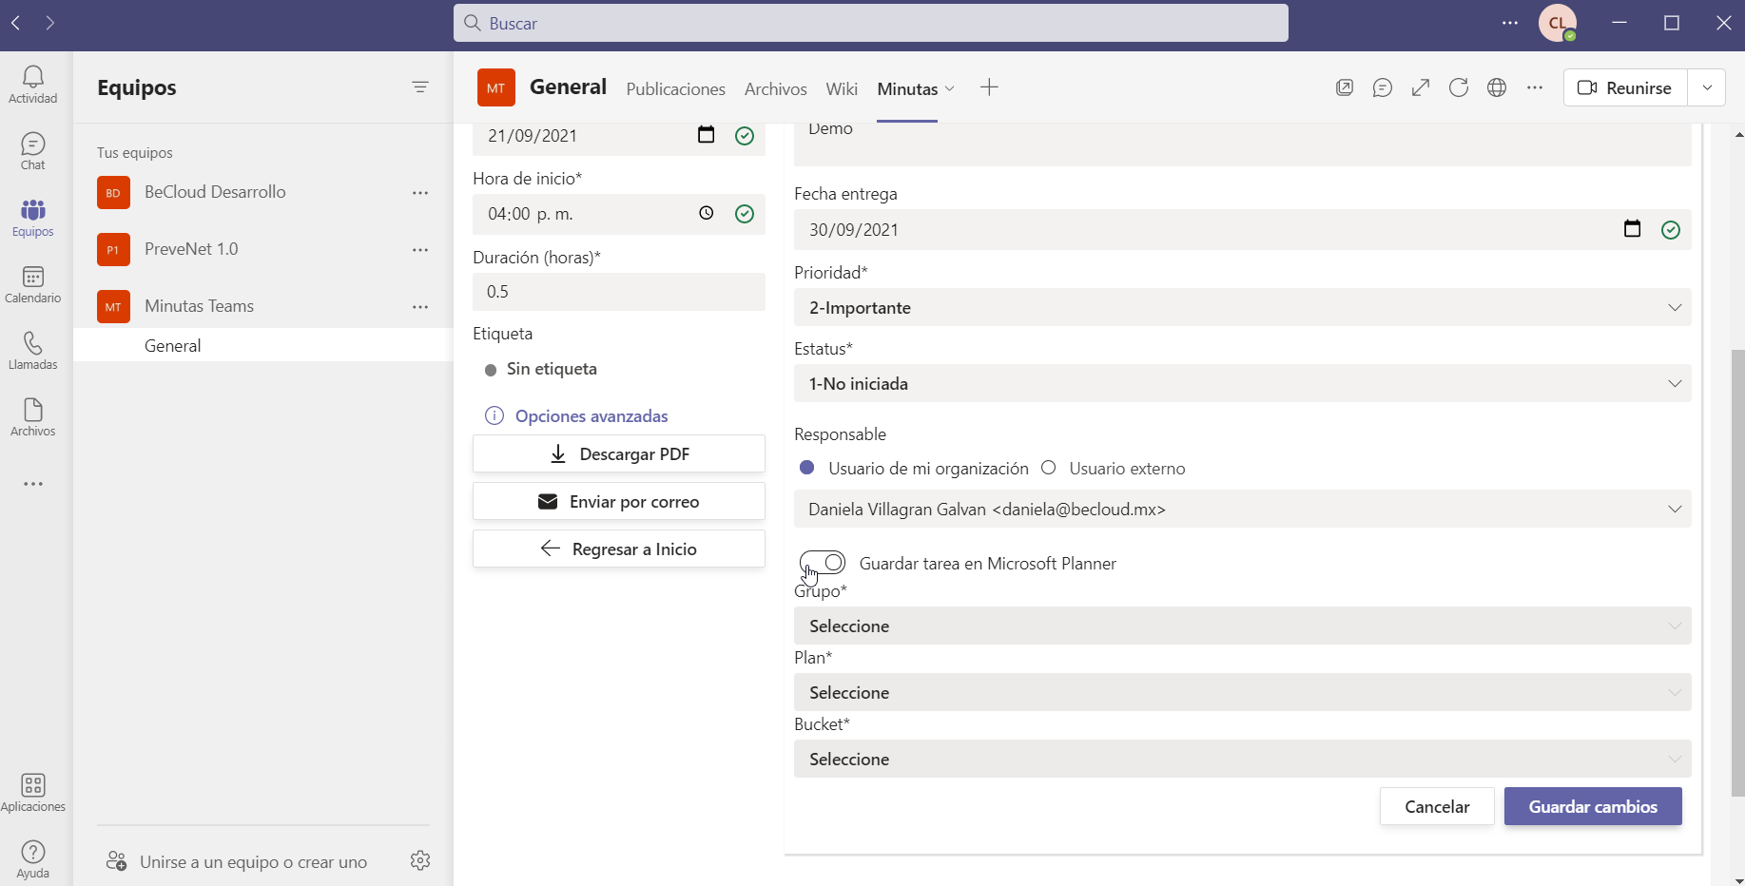
Task: Add a new tab with plus icon
Action: point(989,87)
